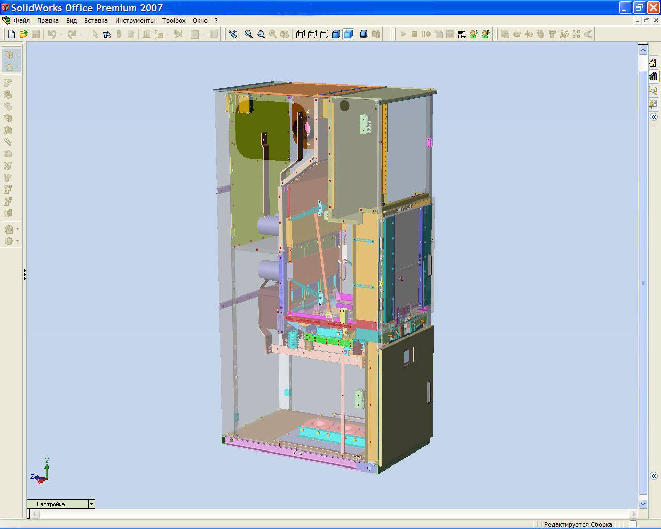Open the Правка menu
The width and height of the screenshot is (661, 529).
pyautogui.click(x=48, y=21)
